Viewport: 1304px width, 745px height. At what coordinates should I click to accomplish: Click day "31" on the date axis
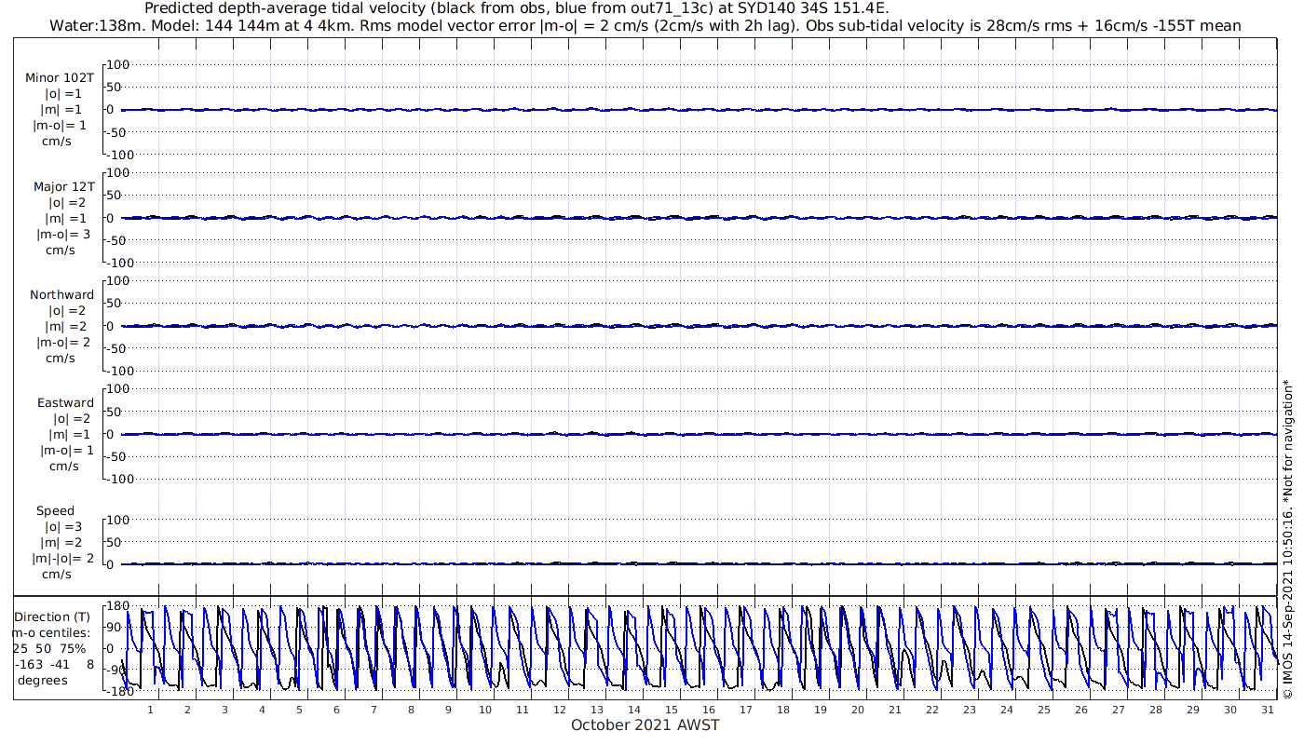[x=1268, y=710]
